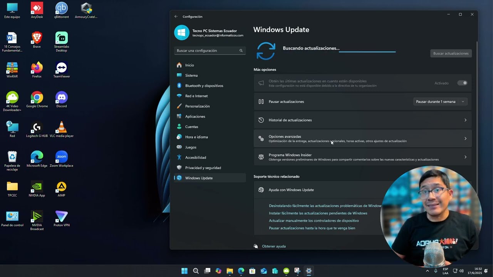Open link Actualizar manualmente los controladores
The width and height of the screenshot is (493, 277).
coord(314,221)
